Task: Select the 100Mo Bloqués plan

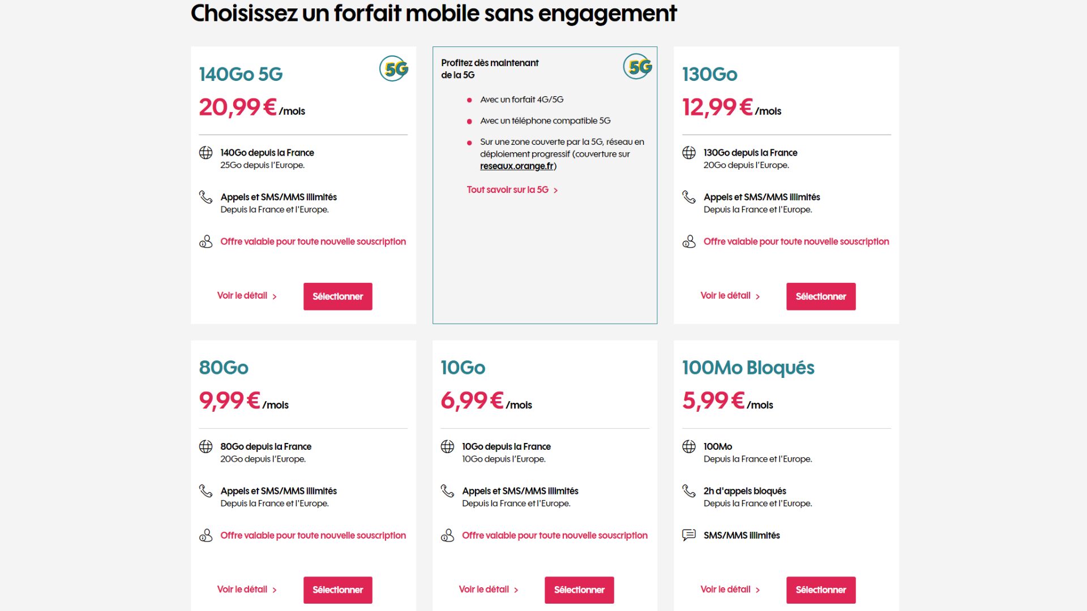Action: (x=821, y=590)
